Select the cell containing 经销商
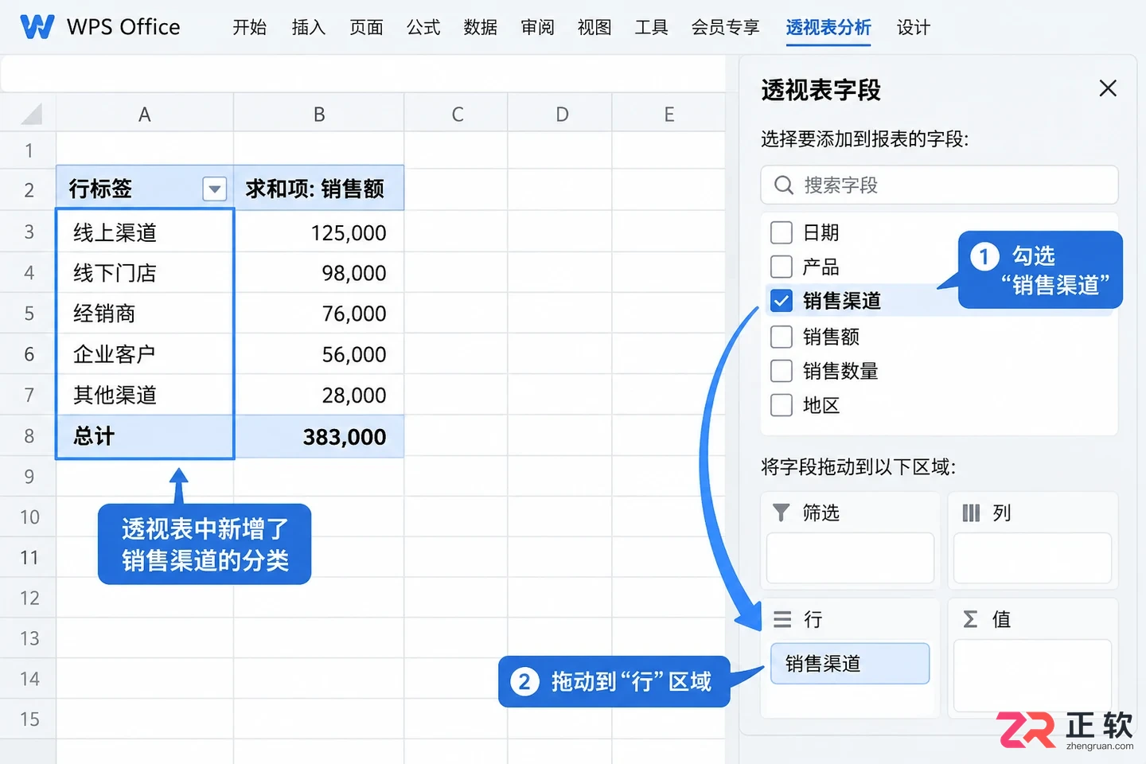Image resolution: width=1146 pixels, height=764 pixels. point(145,314)
